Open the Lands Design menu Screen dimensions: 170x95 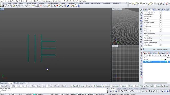77,1
